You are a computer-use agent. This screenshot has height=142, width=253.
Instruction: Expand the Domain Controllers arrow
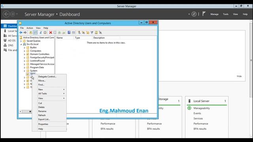click(25, 54)
